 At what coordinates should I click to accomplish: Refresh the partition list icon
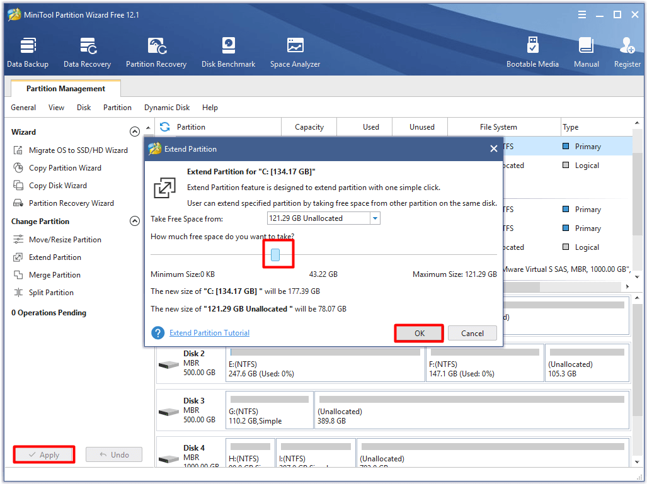[165, 127]
